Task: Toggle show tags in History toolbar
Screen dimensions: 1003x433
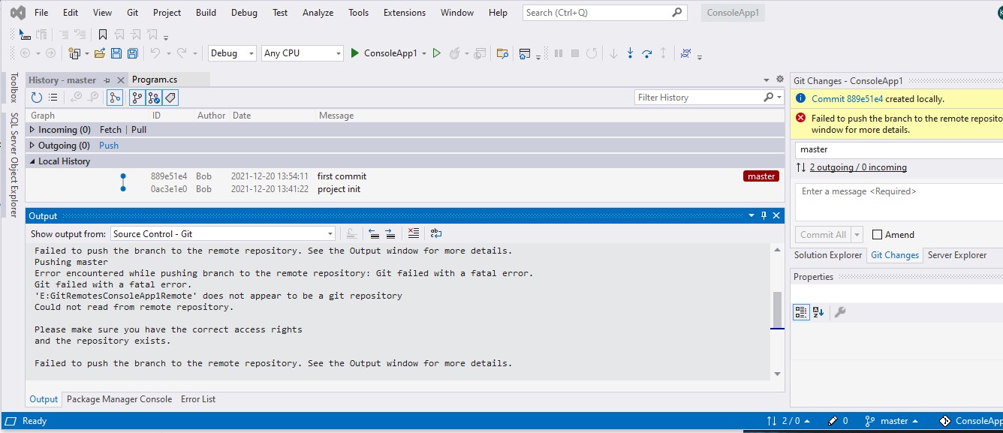Action: [x=170, y=98]
